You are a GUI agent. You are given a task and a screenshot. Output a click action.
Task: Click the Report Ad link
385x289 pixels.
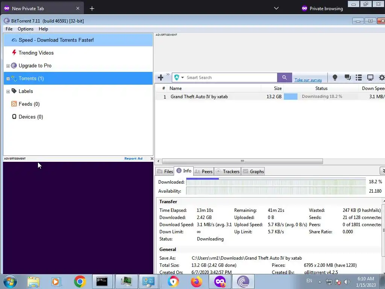click(133, 158)
